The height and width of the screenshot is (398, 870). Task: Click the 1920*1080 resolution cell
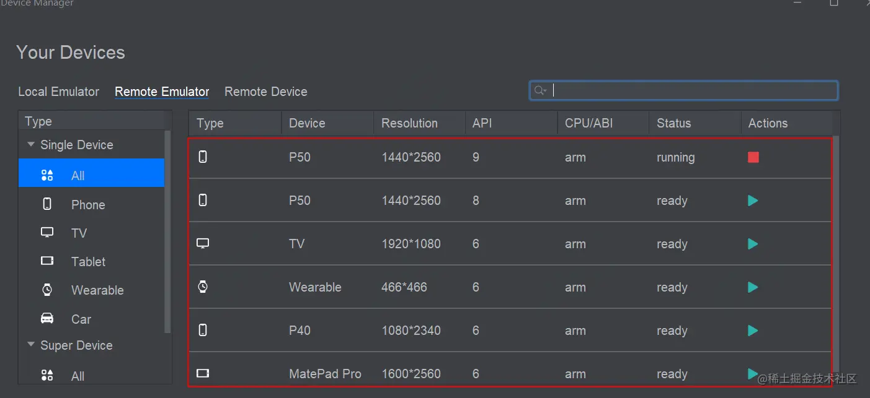click(x=411, y=244)
